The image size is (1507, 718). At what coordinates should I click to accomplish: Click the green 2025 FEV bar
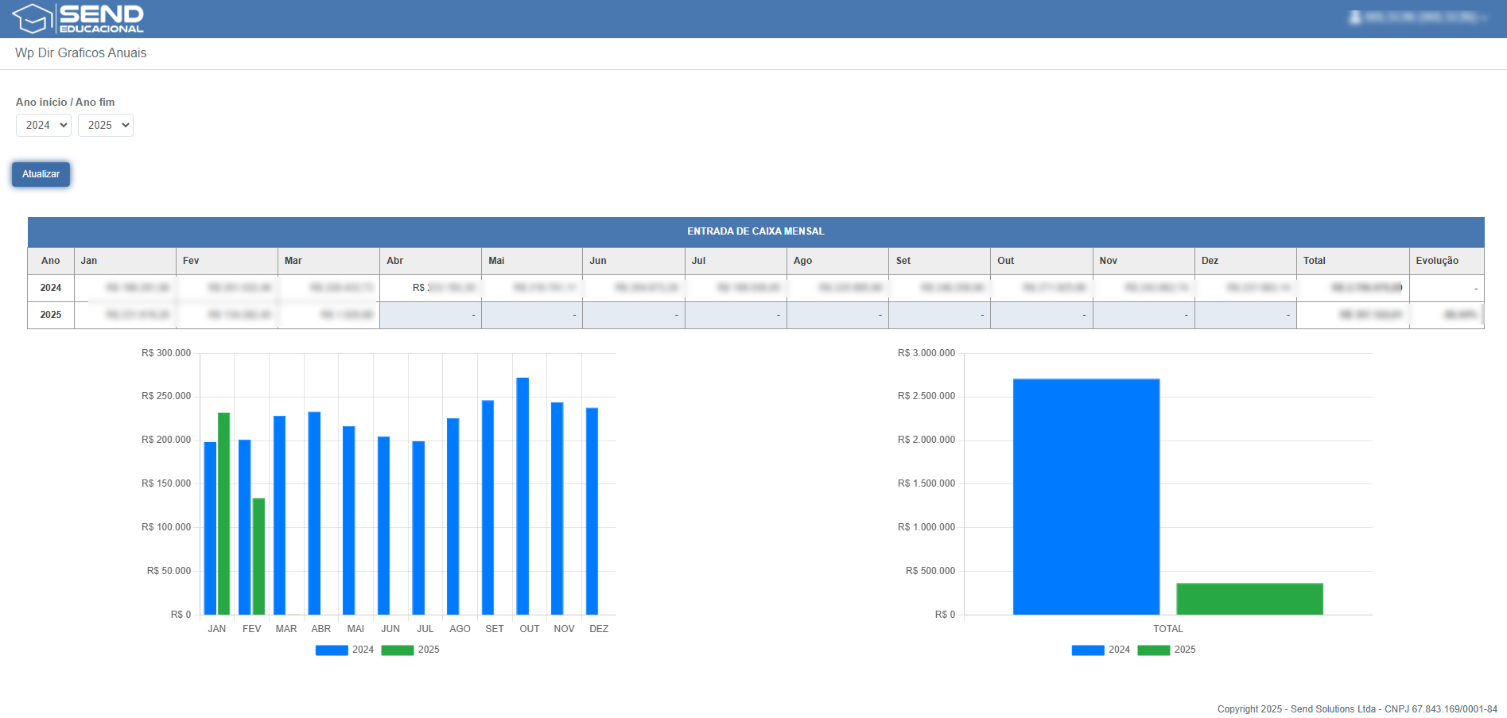pyautogui.click(x=258, y=557)
